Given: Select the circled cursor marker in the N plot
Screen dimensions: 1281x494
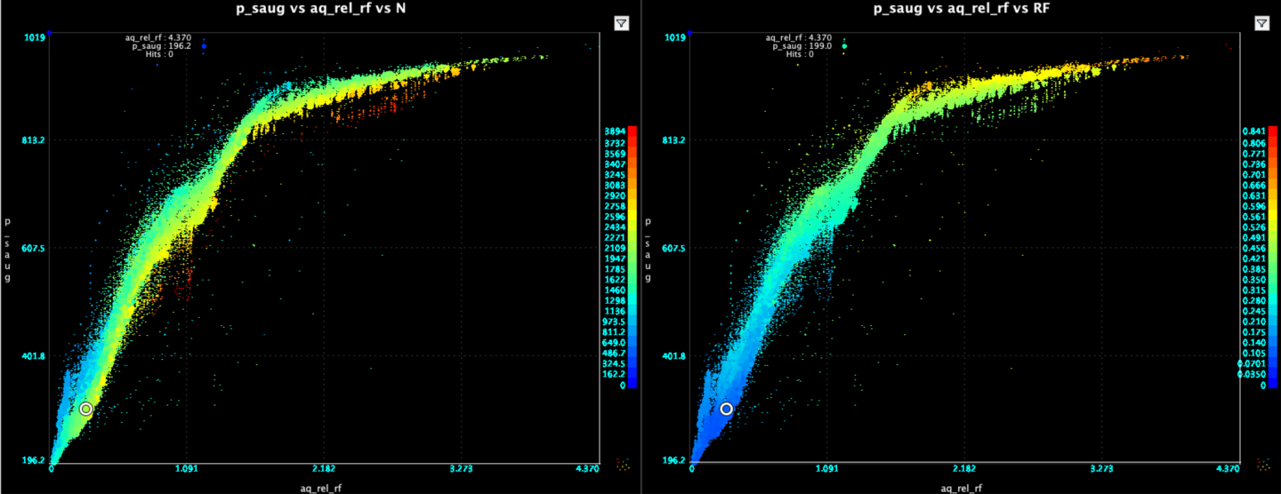Looking at the screenshot, I should click(x=86, y=409).
